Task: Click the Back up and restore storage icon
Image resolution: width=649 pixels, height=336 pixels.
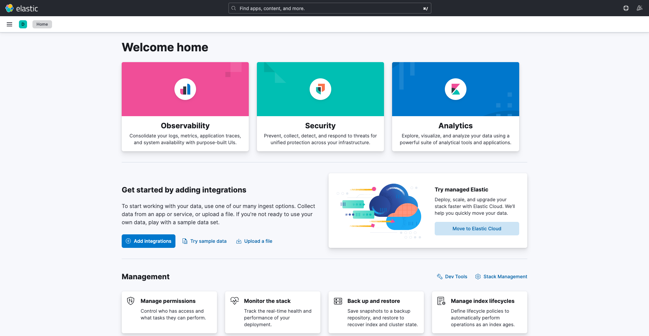Action: [338, 301]
